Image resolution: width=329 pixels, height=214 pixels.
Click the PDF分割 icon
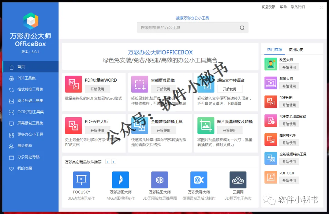pyautogui.click(x=271, y=102)
